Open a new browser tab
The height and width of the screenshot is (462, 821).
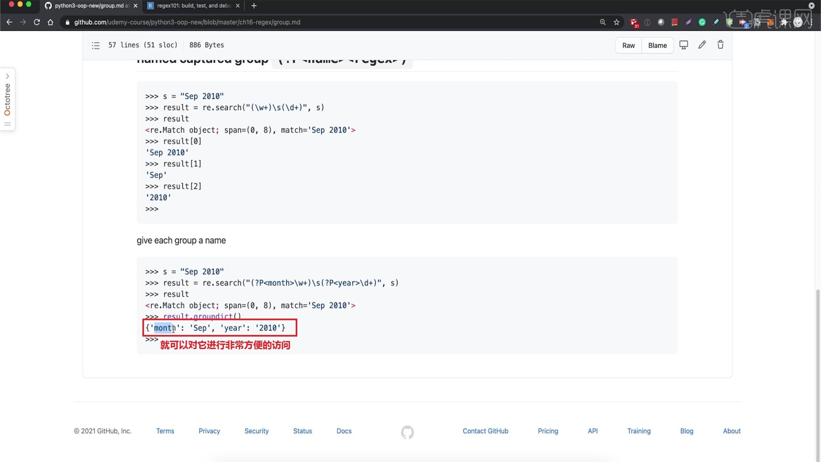click(x=254, y=6)
